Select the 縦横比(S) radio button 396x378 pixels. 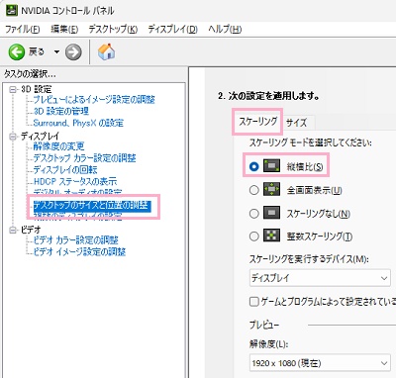253,166
